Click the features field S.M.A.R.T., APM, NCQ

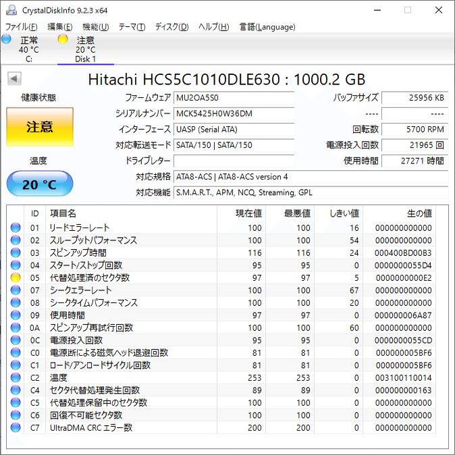(x=311, y=192)
